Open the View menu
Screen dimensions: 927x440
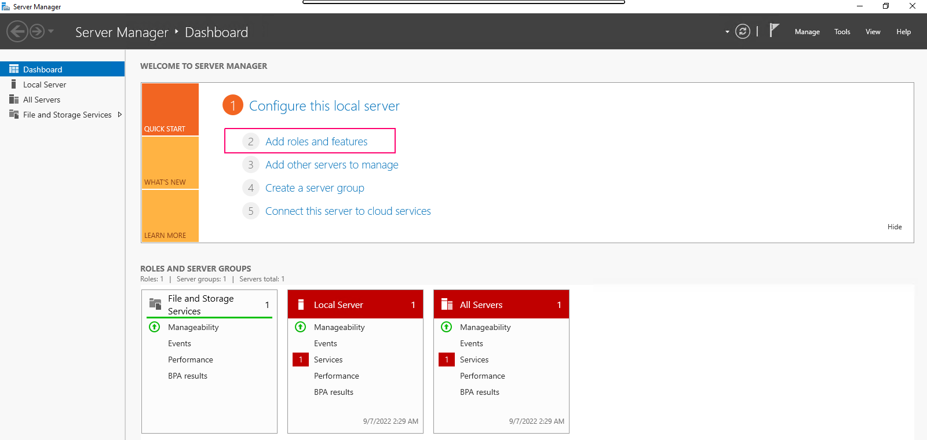873,32
